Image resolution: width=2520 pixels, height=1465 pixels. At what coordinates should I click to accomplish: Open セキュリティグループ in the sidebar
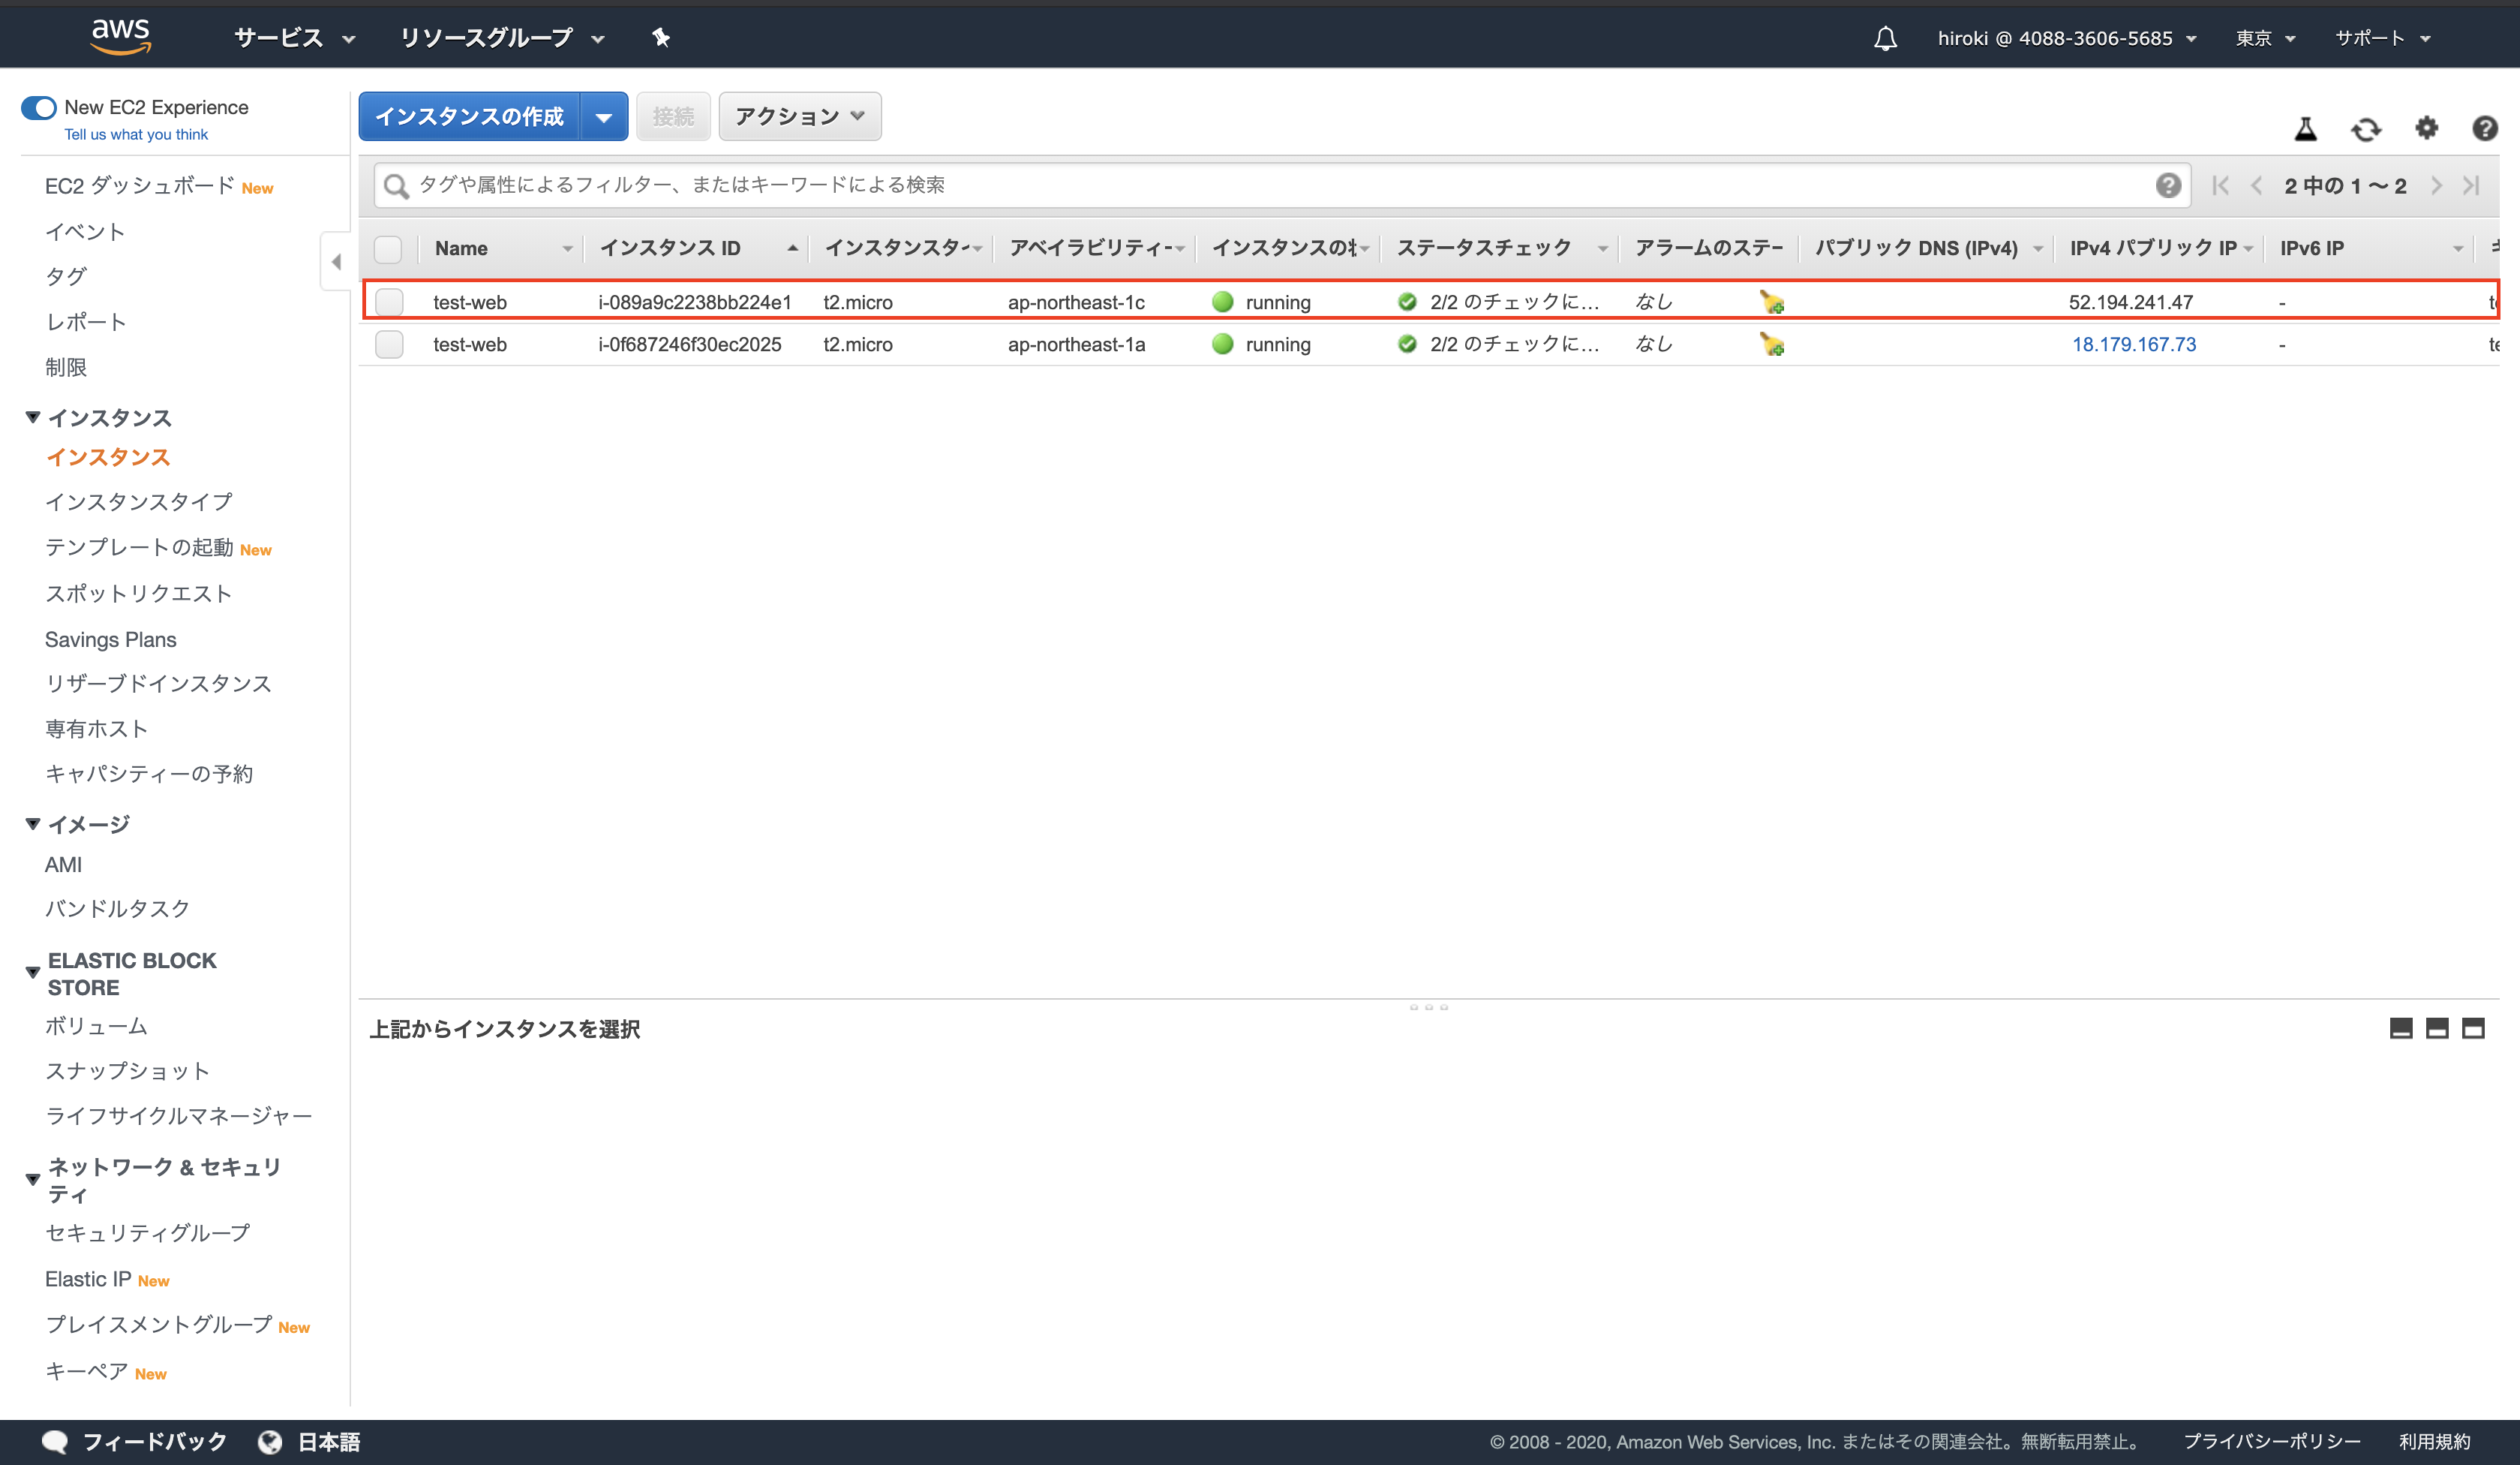click(148, 1233)
